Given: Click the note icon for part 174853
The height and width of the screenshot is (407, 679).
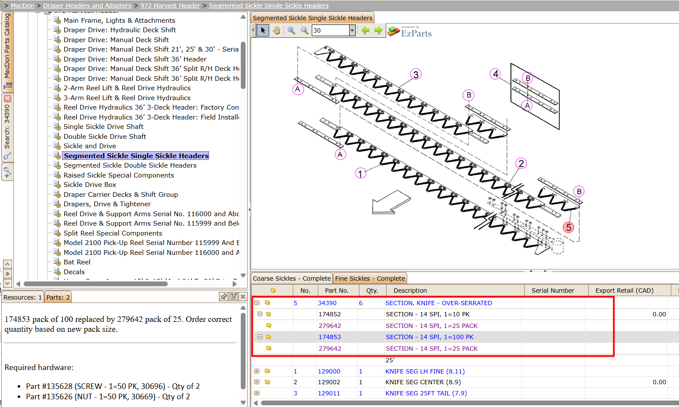Looking at the screenshot, I should coord(268,337).
